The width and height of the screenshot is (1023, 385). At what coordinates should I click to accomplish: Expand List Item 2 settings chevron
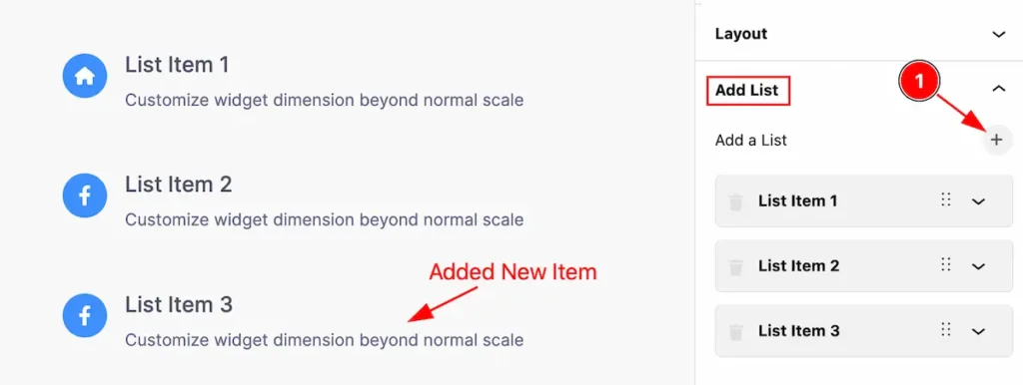pos(978,266)
